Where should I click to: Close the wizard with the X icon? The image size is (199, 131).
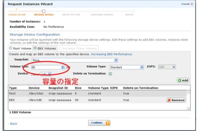coord(192,4)
